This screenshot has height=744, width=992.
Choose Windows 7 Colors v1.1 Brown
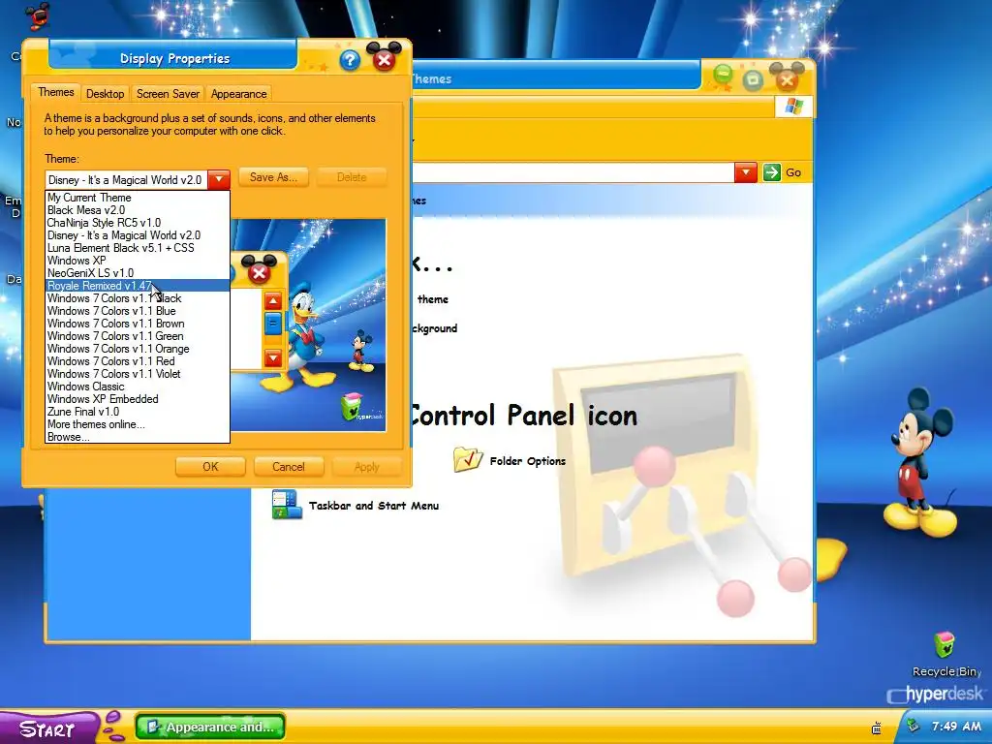point(138,324)
